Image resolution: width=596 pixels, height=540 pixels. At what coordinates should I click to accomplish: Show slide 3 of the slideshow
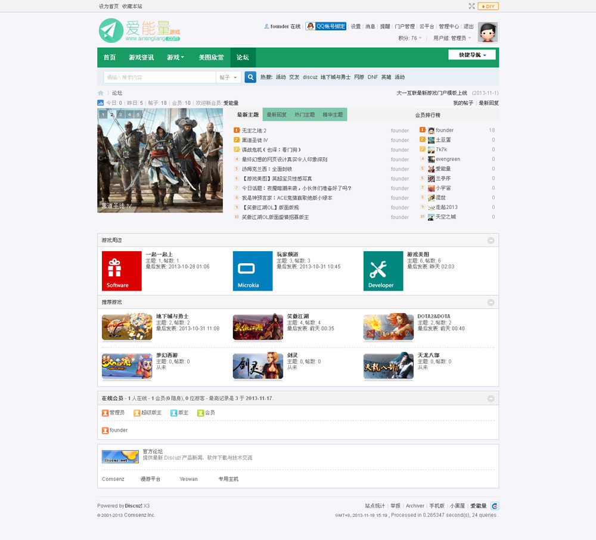coord(120,114)
